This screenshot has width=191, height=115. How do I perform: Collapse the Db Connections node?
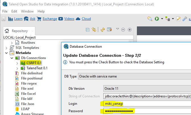pos(12,58)
